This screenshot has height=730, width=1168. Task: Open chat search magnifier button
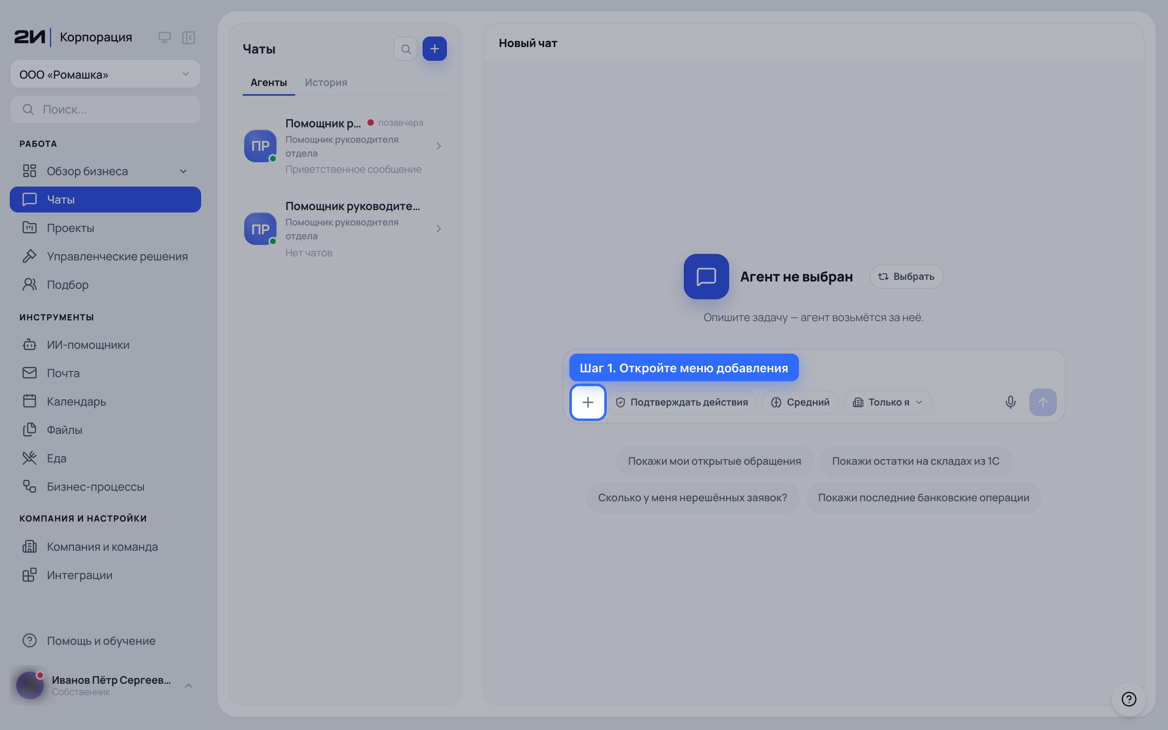tap(406, 49)
